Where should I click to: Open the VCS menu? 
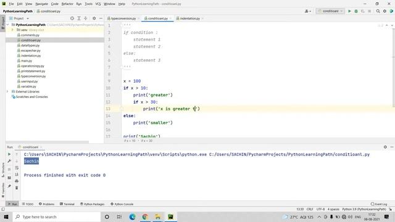[x=98, y=4]
